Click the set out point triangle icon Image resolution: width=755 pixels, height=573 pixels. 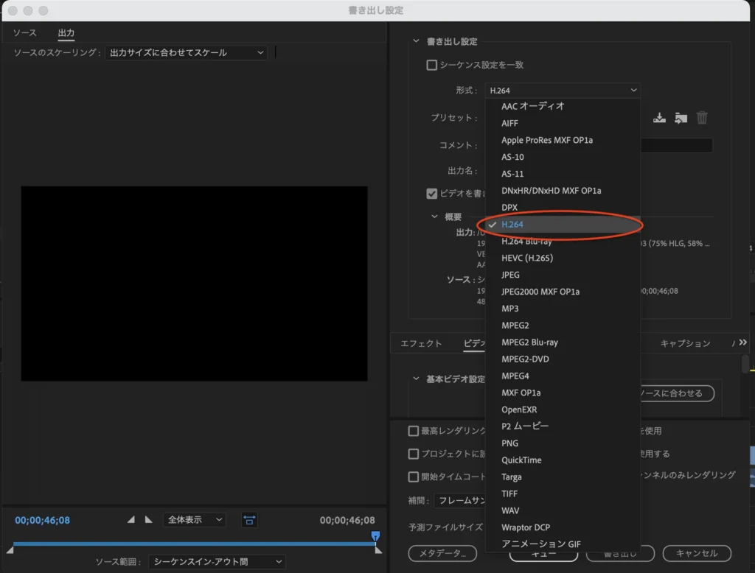point(148,520)
